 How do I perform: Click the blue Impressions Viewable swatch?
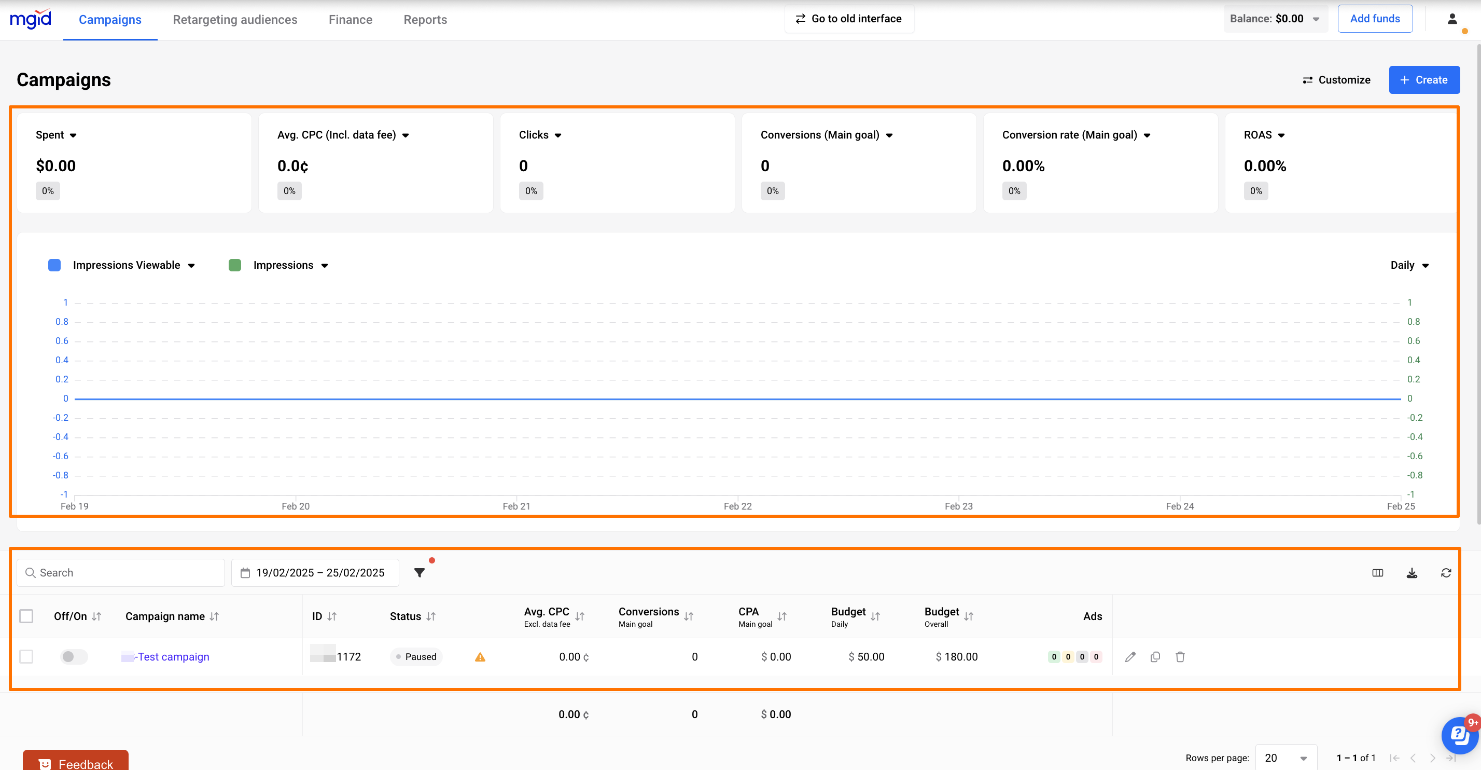coord(54,265)
